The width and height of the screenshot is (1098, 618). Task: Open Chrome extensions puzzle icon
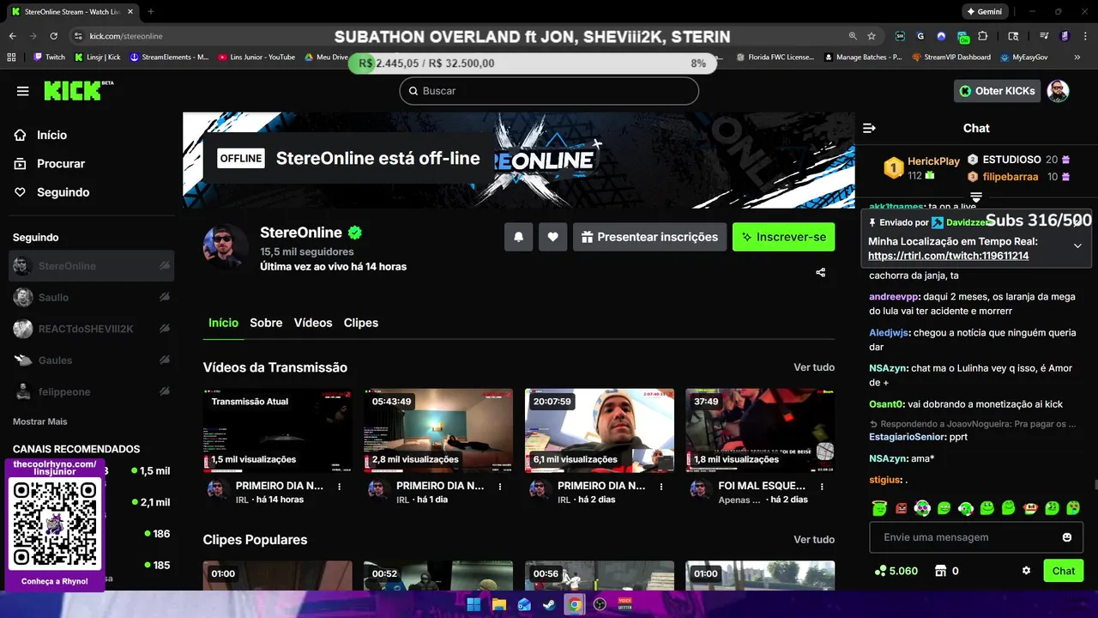click(x=983, y=36)
